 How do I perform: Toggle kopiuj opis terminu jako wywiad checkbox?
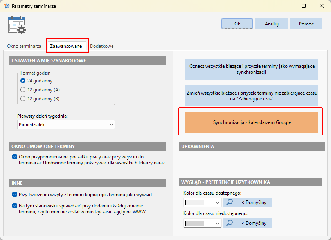pyautogui.click(x=14, y=195)
